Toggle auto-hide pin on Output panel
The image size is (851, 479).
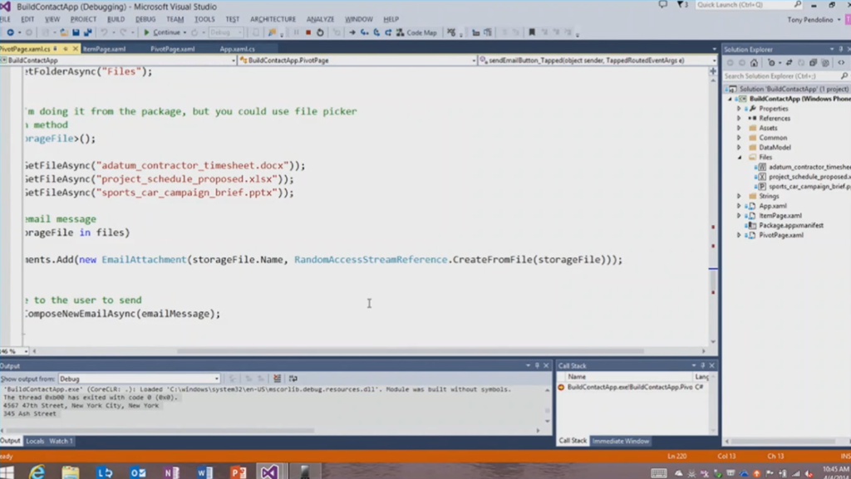(x=538, y=366)
